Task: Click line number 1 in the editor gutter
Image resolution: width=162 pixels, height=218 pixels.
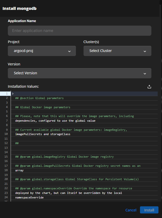Action: click(x=7, y=94)
